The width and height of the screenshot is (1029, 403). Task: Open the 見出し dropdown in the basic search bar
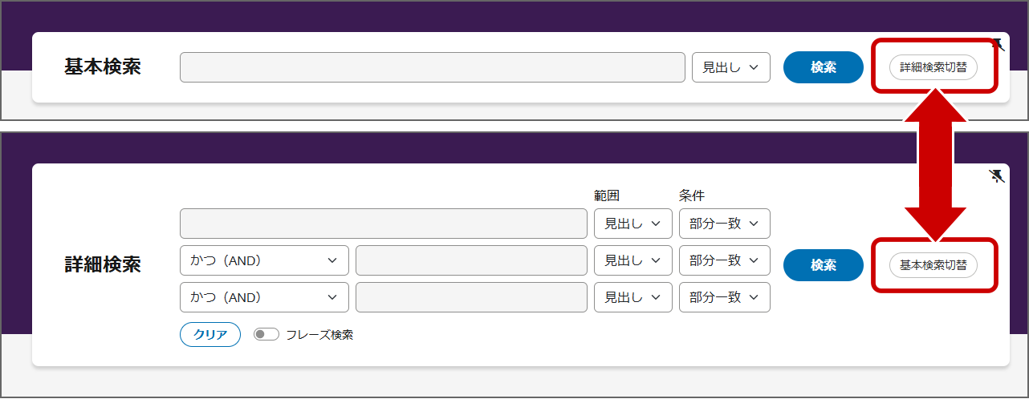coord(730,67)
